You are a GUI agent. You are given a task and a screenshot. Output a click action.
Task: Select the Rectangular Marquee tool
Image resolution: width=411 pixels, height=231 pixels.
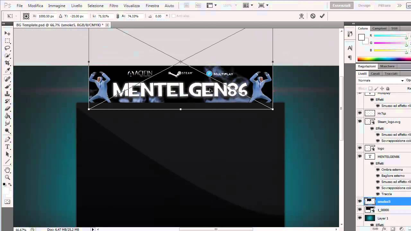(x=7, y=41)
